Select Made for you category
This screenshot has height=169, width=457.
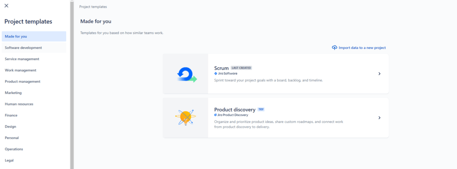coord(34,37)
